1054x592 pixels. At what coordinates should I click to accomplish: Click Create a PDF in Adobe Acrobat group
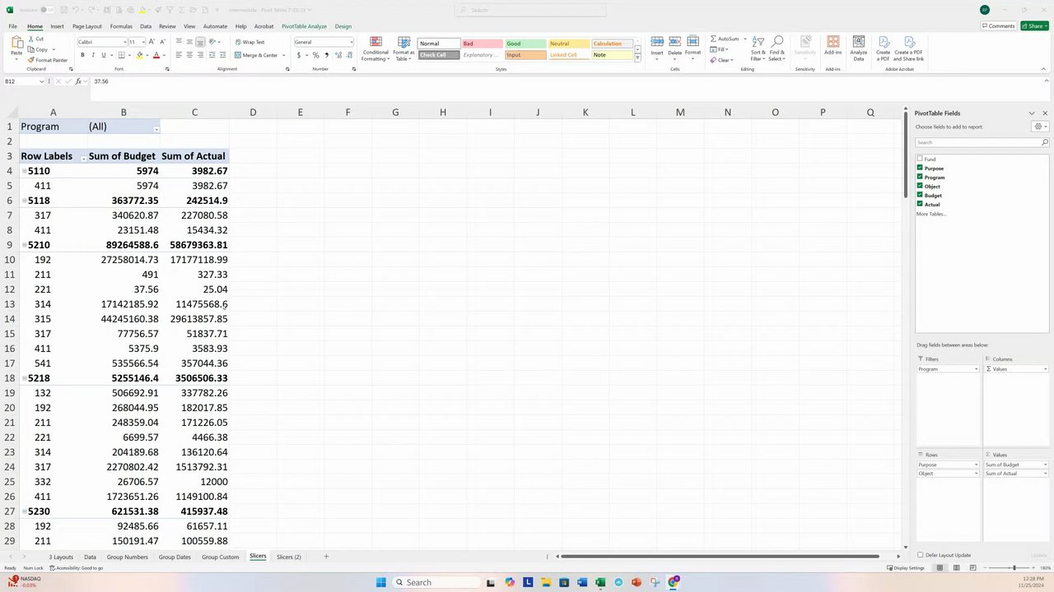pos(883,49)
